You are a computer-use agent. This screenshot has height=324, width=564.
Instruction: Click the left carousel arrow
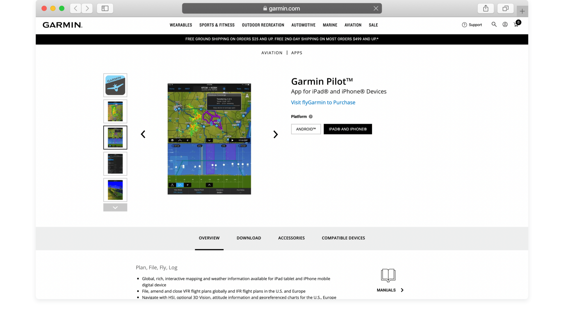(x=143, y=134)
